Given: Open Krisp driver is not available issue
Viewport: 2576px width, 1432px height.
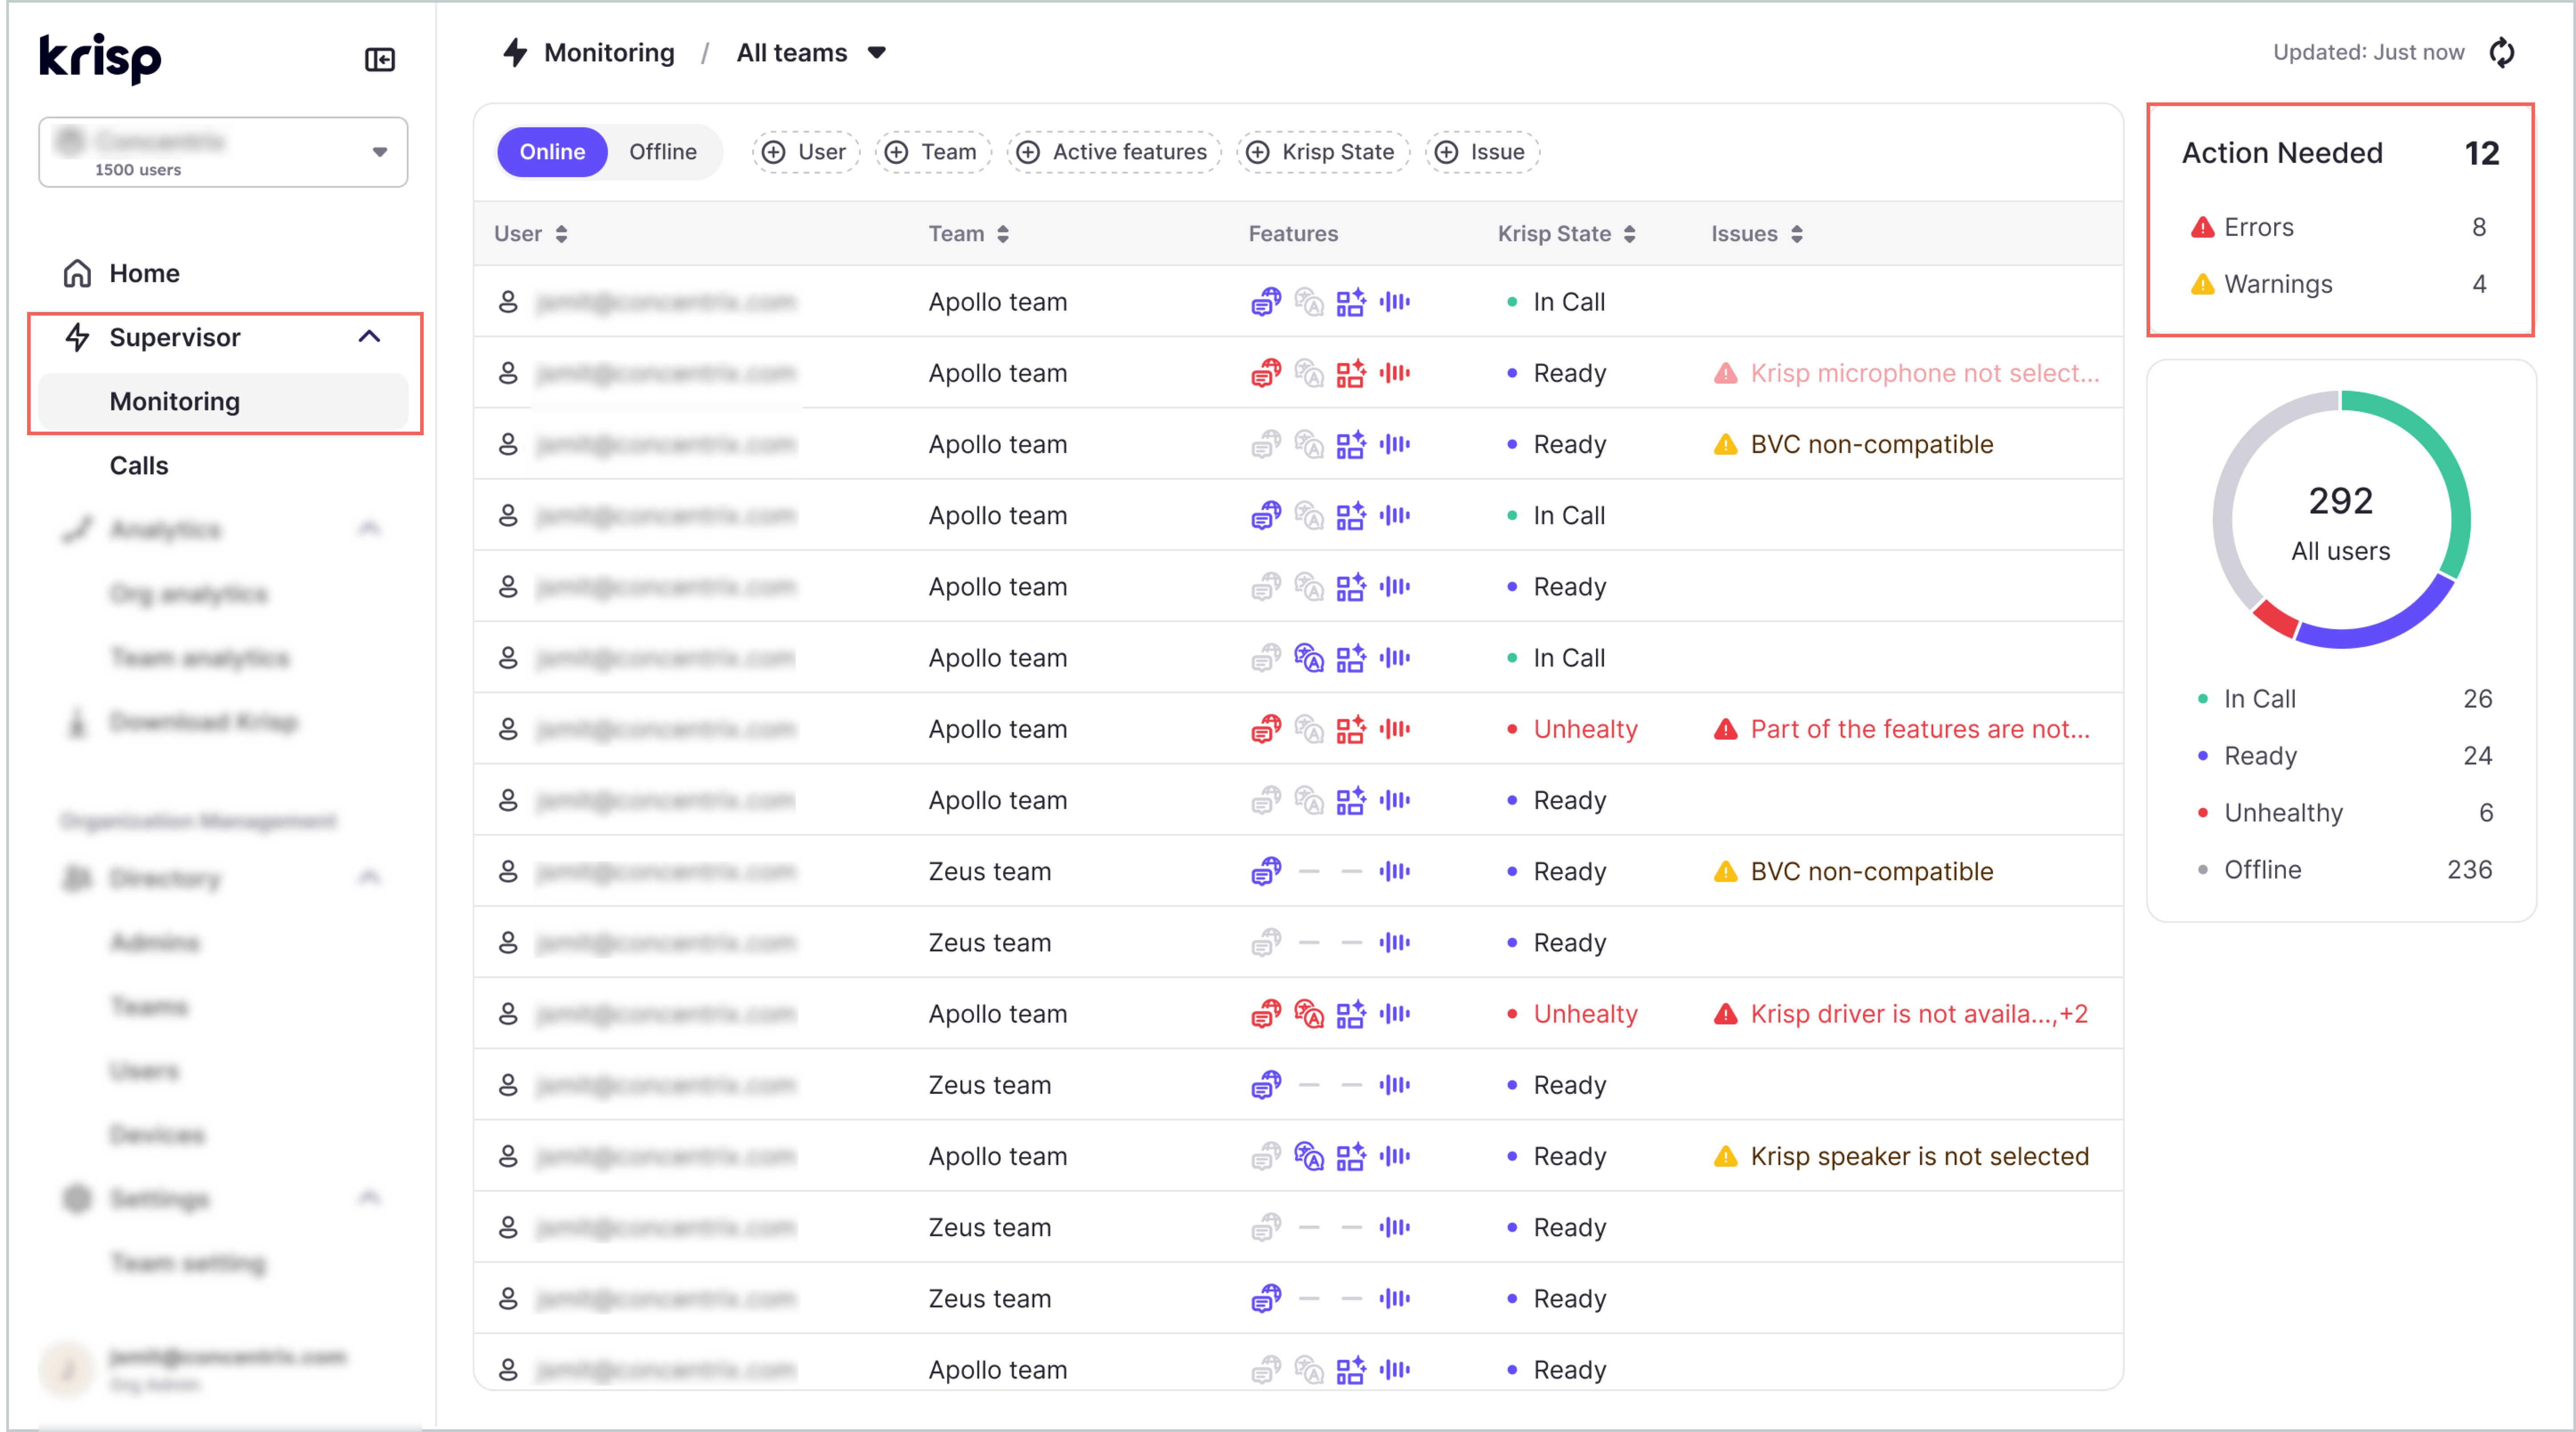Looking at the screenshot, I should [1918, 1014].
